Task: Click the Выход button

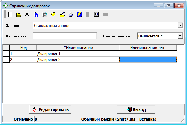Action: coord(136,109)
